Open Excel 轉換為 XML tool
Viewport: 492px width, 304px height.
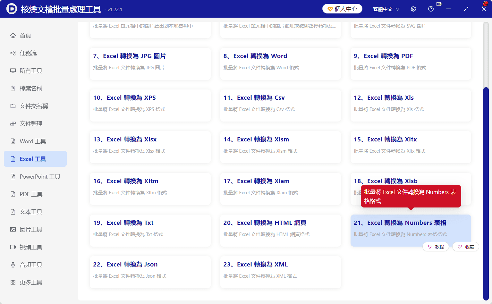click(280, 272)
